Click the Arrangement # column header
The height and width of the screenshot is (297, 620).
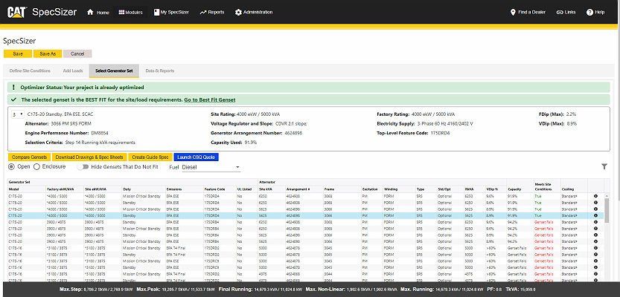pyautogui.click(x=304, y=189)
